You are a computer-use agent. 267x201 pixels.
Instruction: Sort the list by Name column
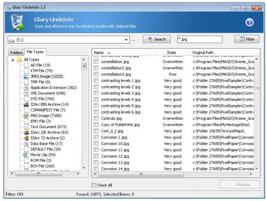pyautogui.click(x=99, y=52)
